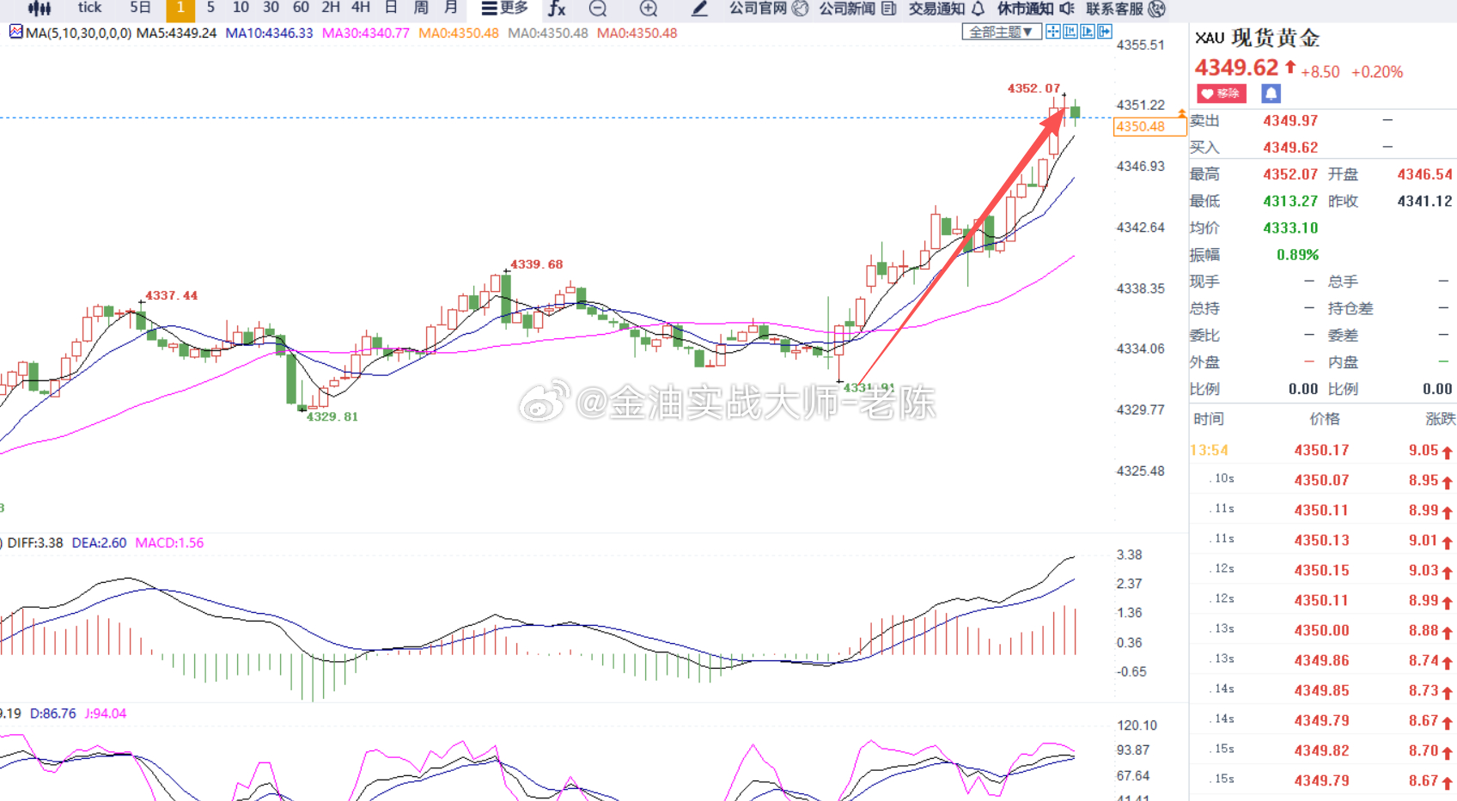Open 交易通知 trade notifications
Image resolution: width=1457 pixels, height=801 pixels.
[947, 9]
